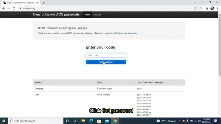
Task: Open the Chrome extensions puzzle icon
Action: tap(207, 8)
